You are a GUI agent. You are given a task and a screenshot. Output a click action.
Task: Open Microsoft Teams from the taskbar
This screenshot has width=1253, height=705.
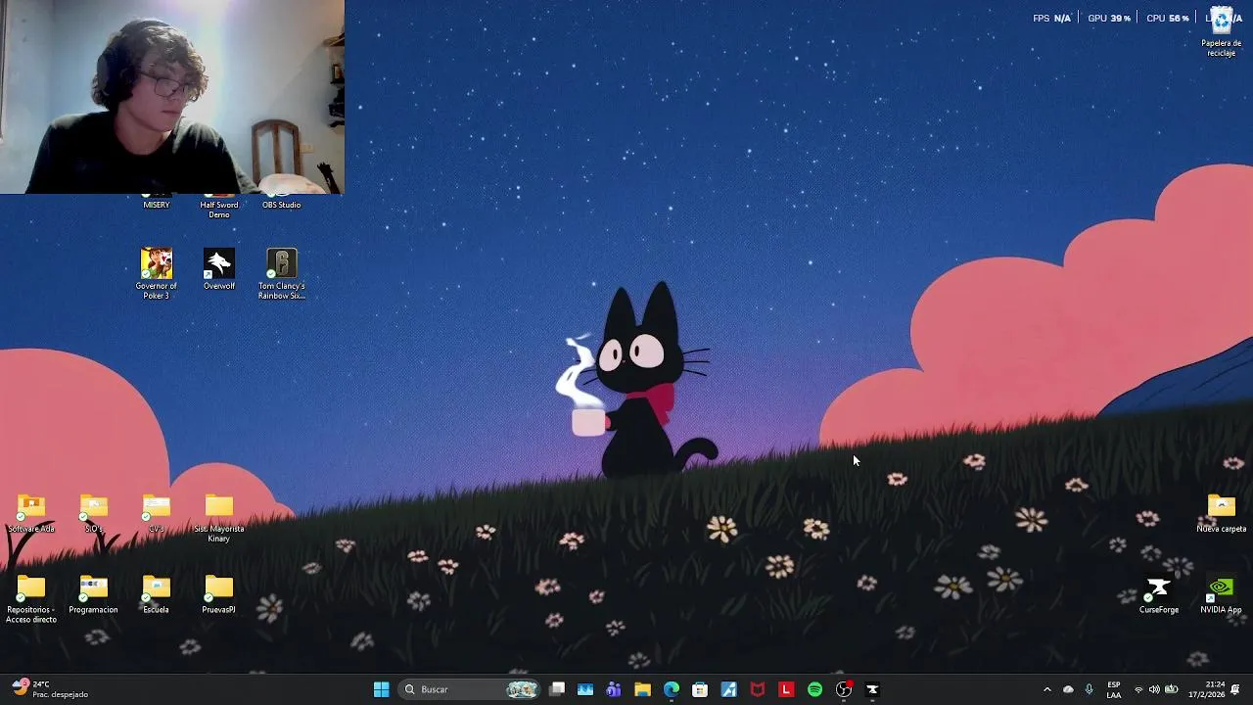(614, 689)
